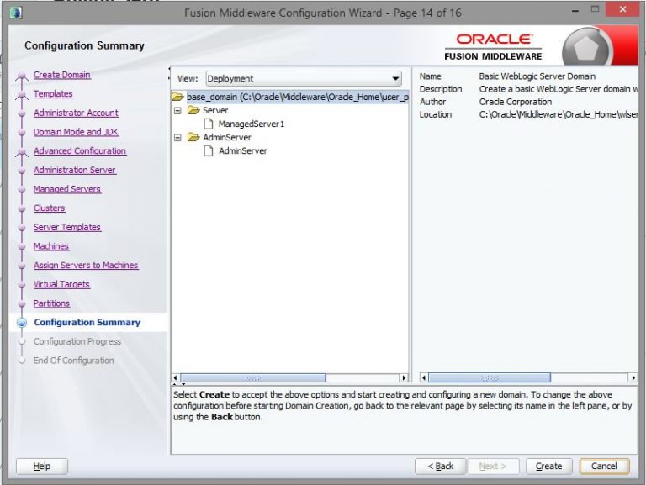Viewport: 646px width, 485px height.
Task: Click the base_domain folder icon
Action: (x=177, y=97)
